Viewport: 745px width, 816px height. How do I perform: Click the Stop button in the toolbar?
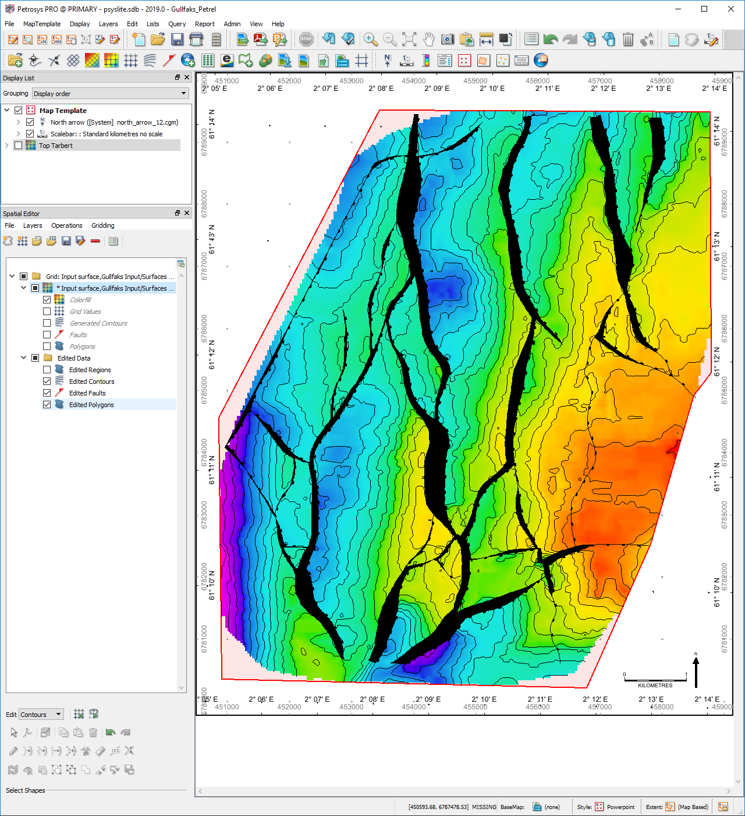(x=306, y=40)
